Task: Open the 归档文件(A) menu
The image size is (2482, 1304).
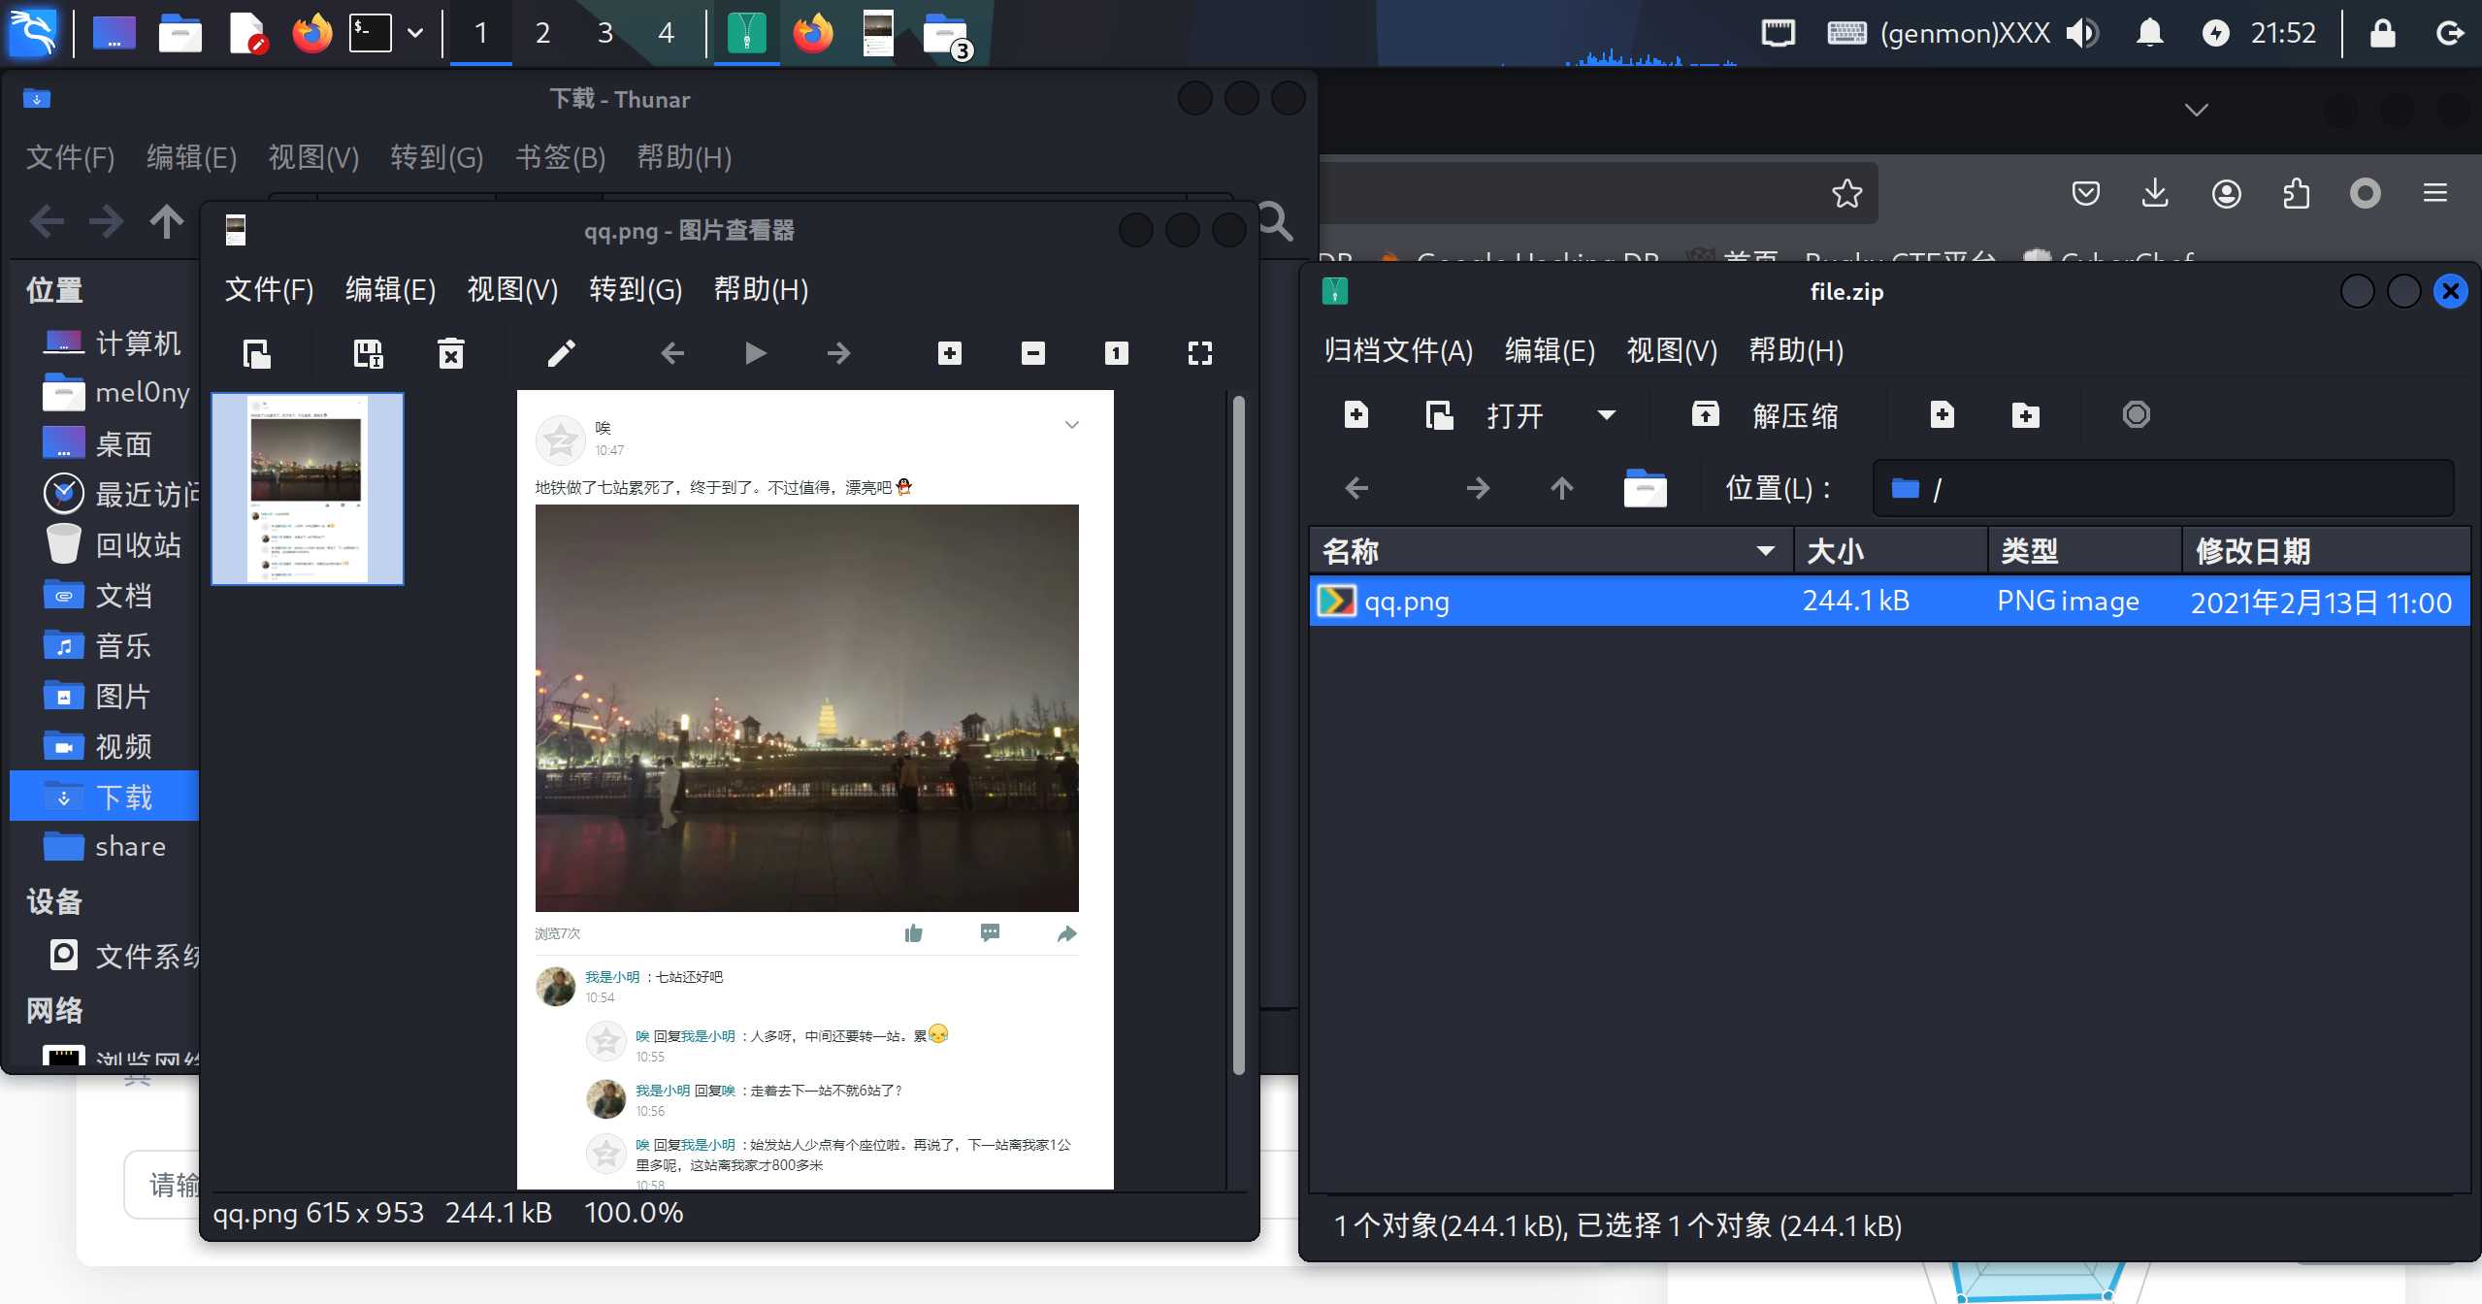Action: [1398, 350]
